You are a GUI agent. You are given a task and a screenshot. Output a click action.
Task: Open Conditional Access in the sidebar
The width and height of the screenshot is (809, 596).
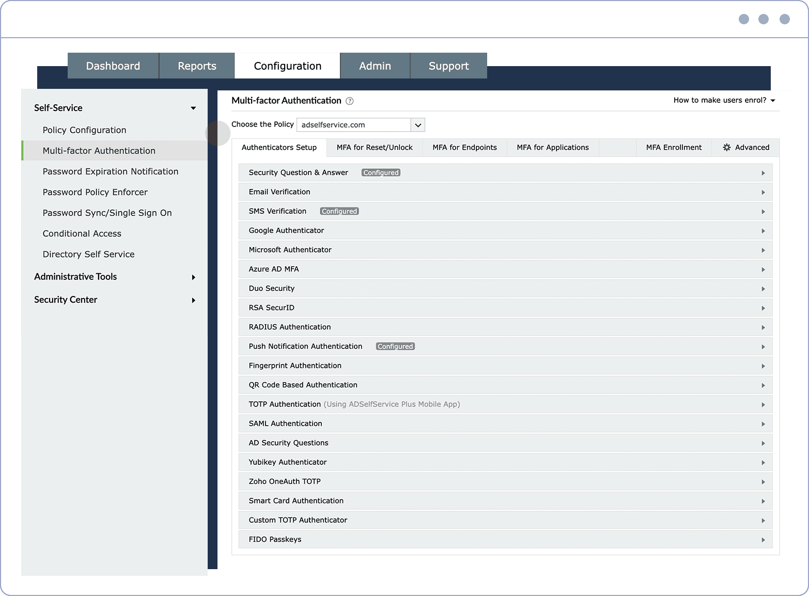[x=82, y=233]
